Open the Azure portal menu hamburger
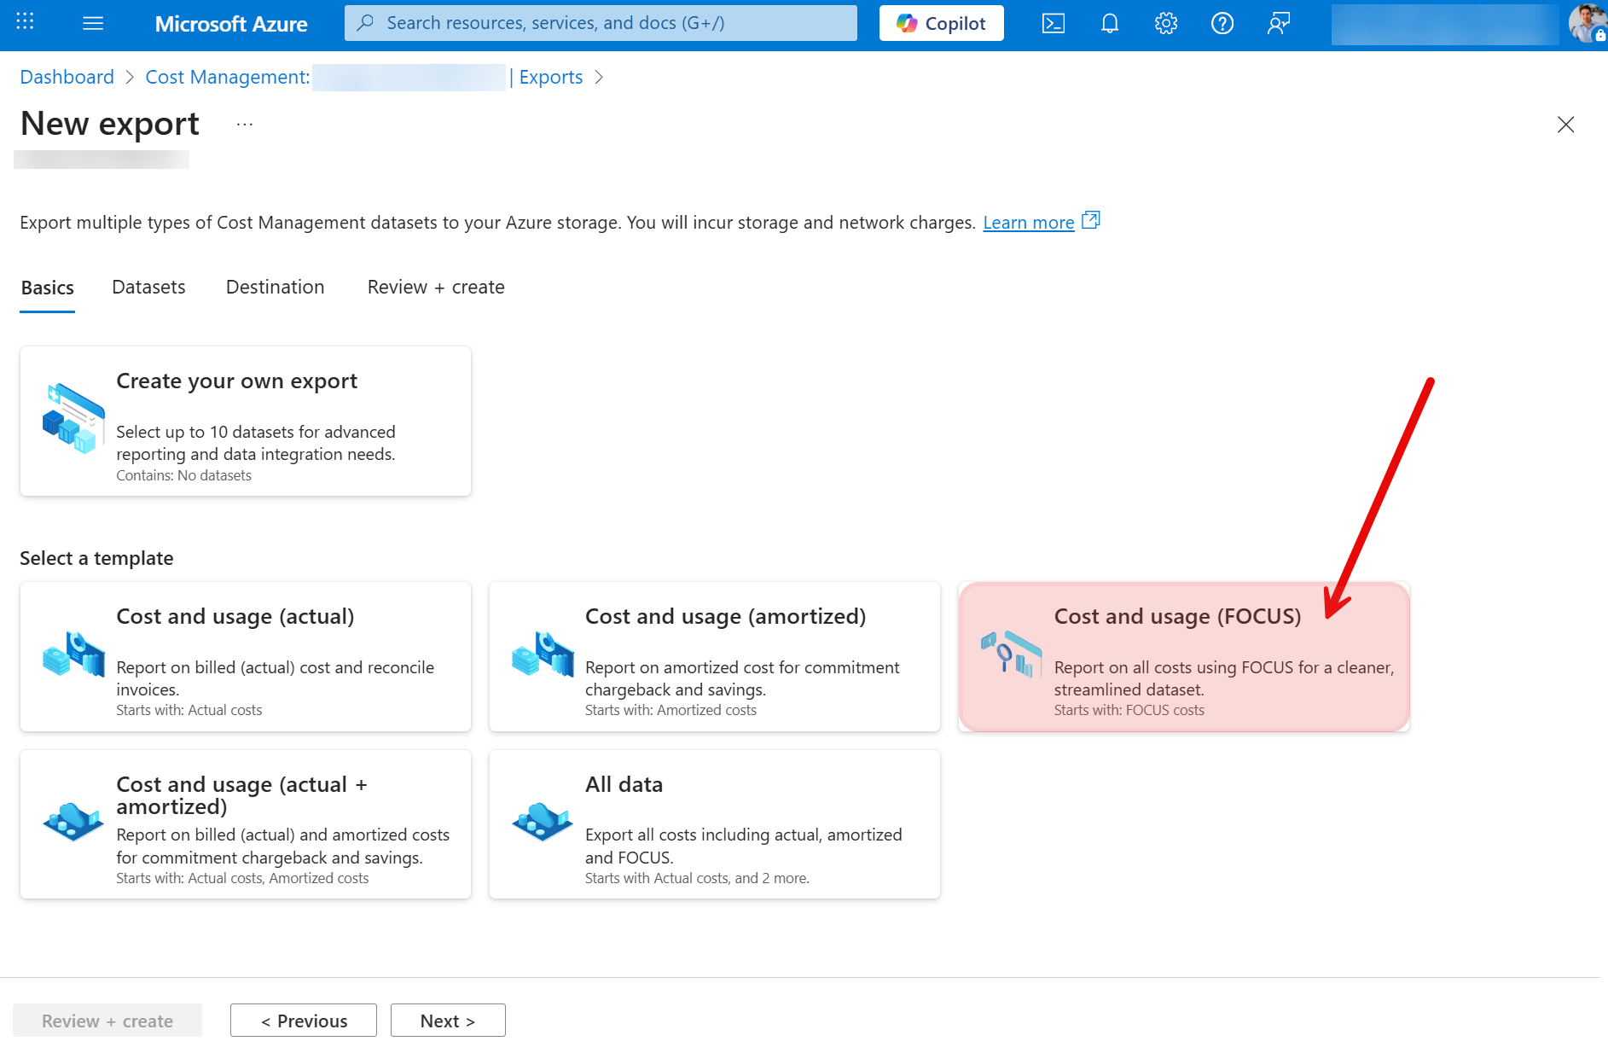 point(93,23)
